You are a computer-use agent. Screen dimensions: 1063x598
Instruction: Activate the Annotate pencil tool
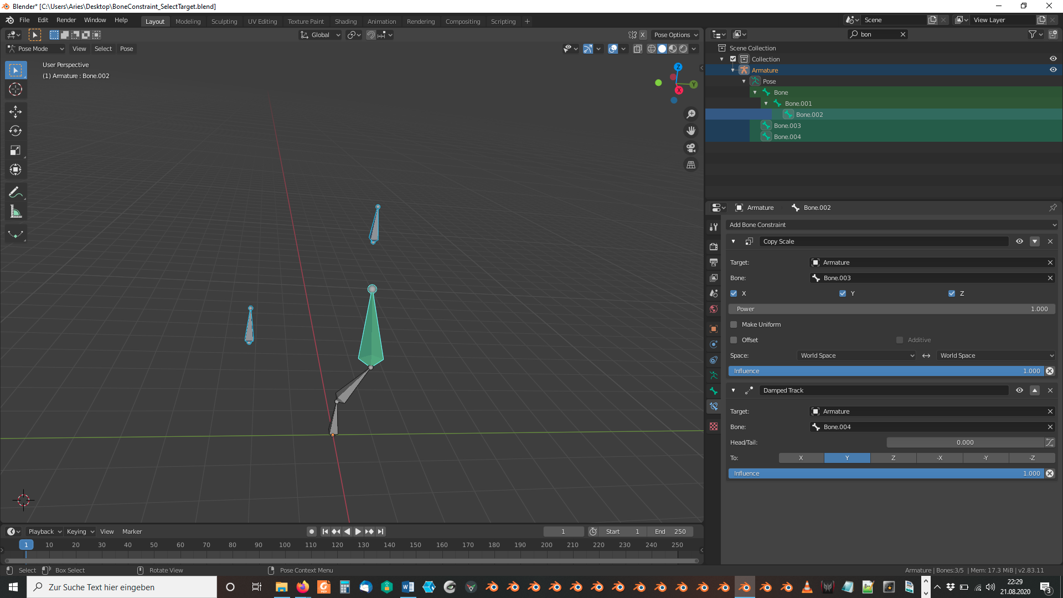coord(16,192)
